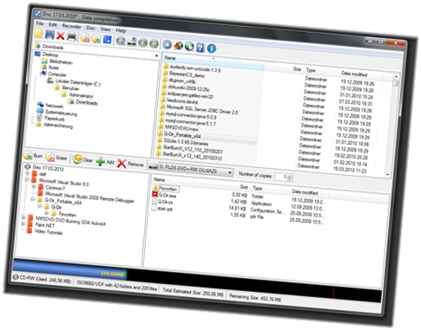
Task: Select the Q-Dir_Portable_x64 folder in file list
Action: click(x=182, y=135)
